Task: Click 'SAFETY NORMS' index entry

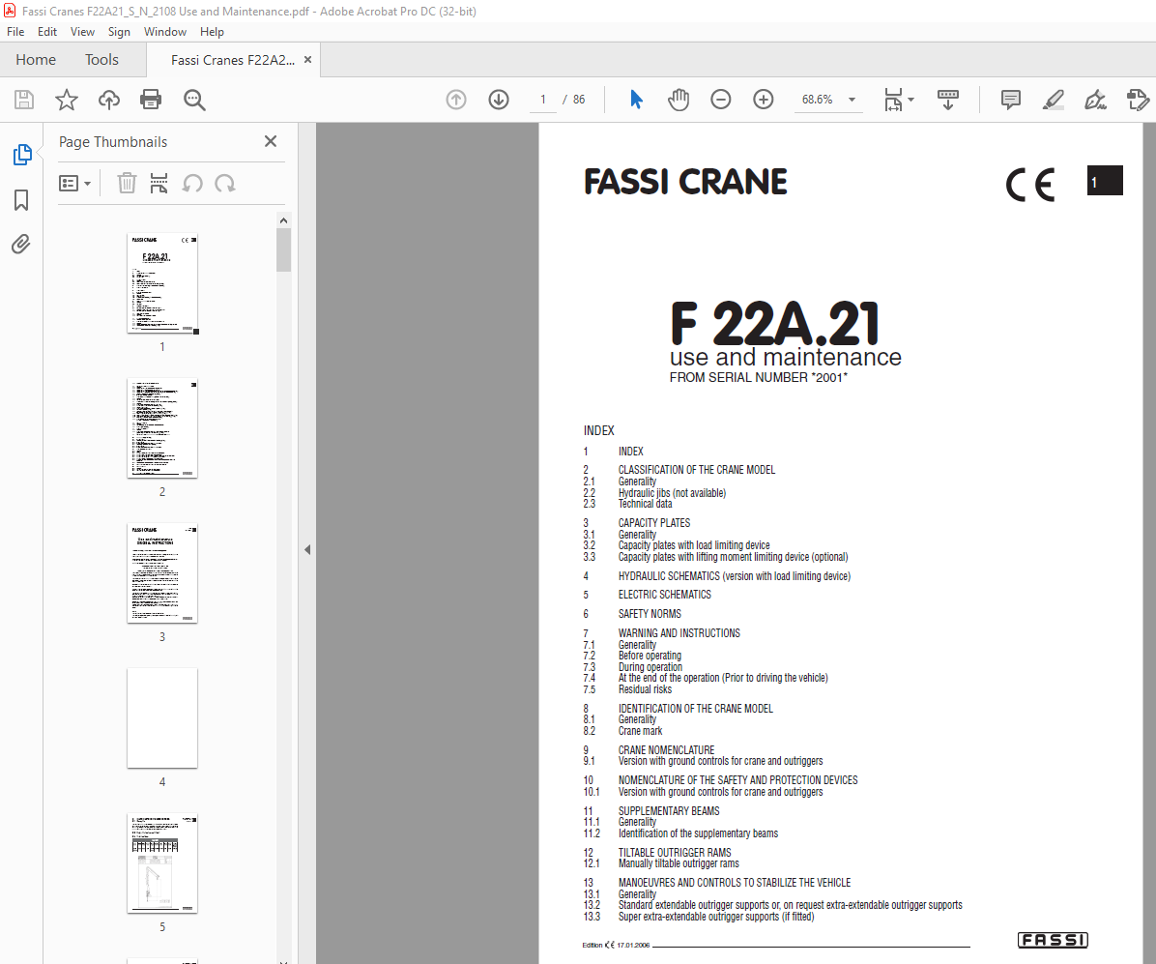Action: tap(650, 614)
